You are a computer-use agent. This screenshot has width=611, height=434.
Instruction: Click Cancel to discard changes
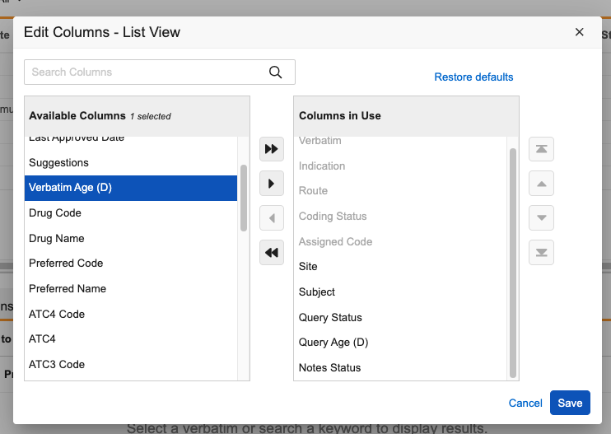[x=525, y=403]
